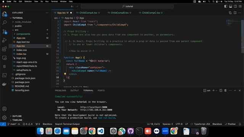Expand the components folder
This screenshot has width=244, height=137.
(x=23, y=34)
